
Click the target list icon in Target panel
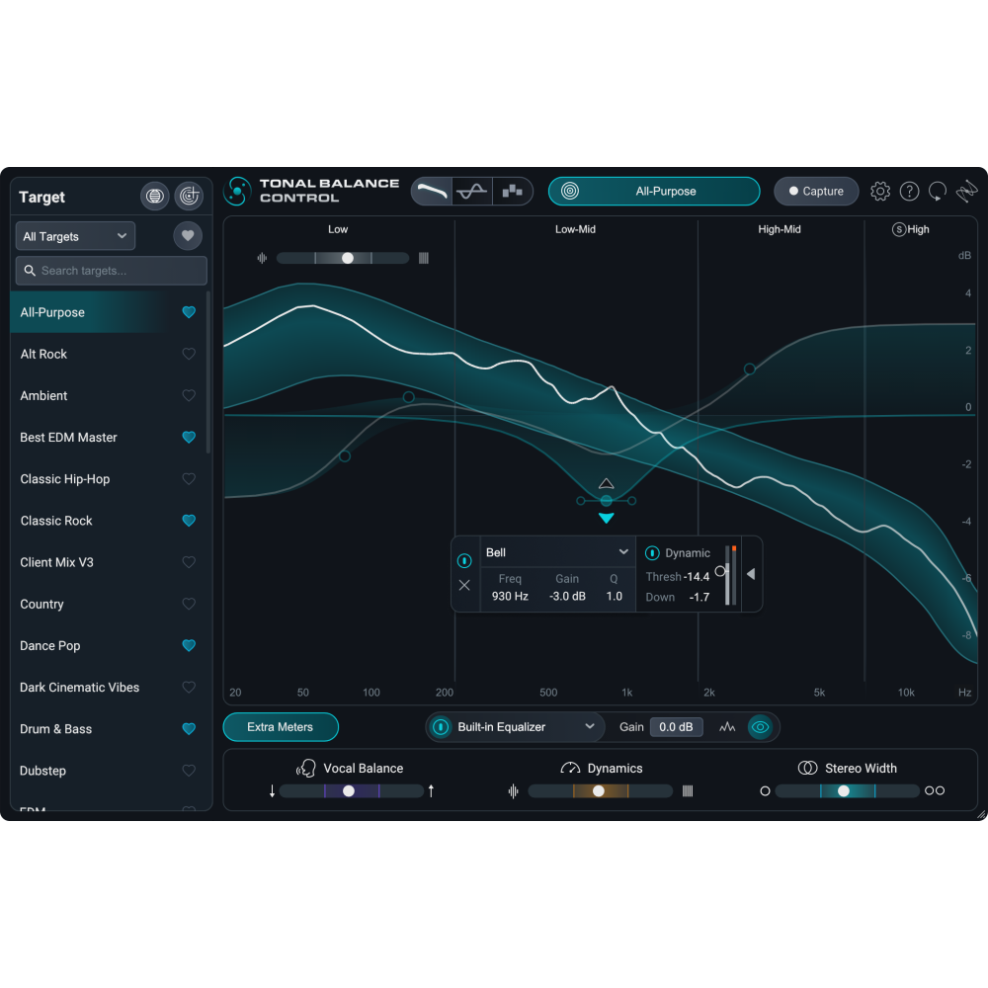point(154,196)
